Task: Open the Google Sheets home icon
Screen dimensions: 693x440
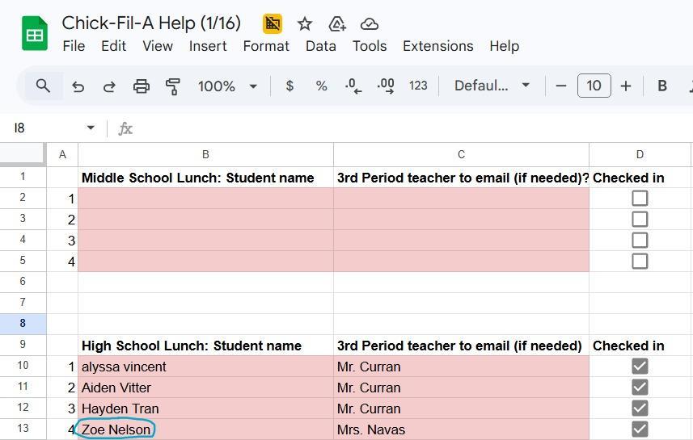Action: 35,34
